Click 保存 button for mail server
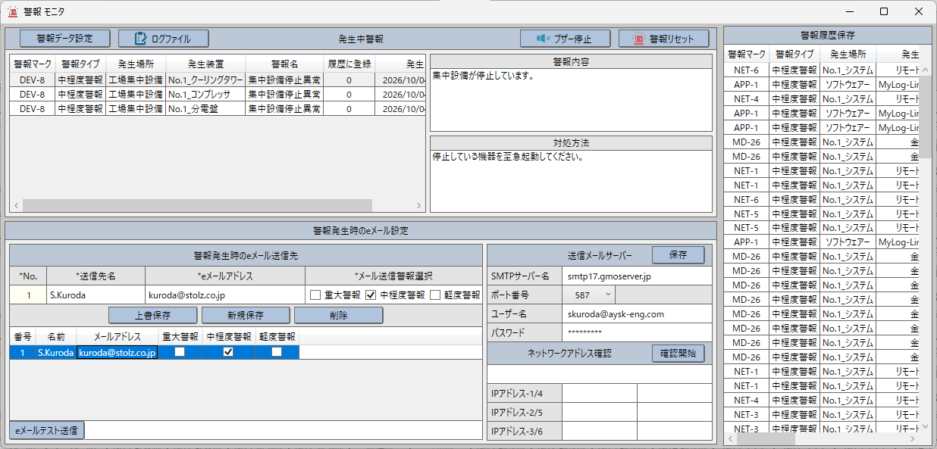This screenshot has width=937, height=449. click(678, 255)
